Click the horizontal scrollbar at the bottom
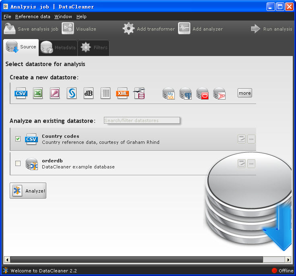The height and width of the screenshot is (276, 296). point(136,259)
